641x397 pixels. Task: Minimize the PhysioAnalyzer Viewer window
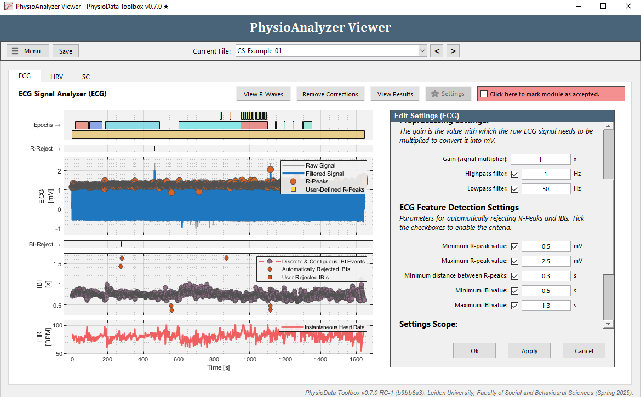pos(579,6)
